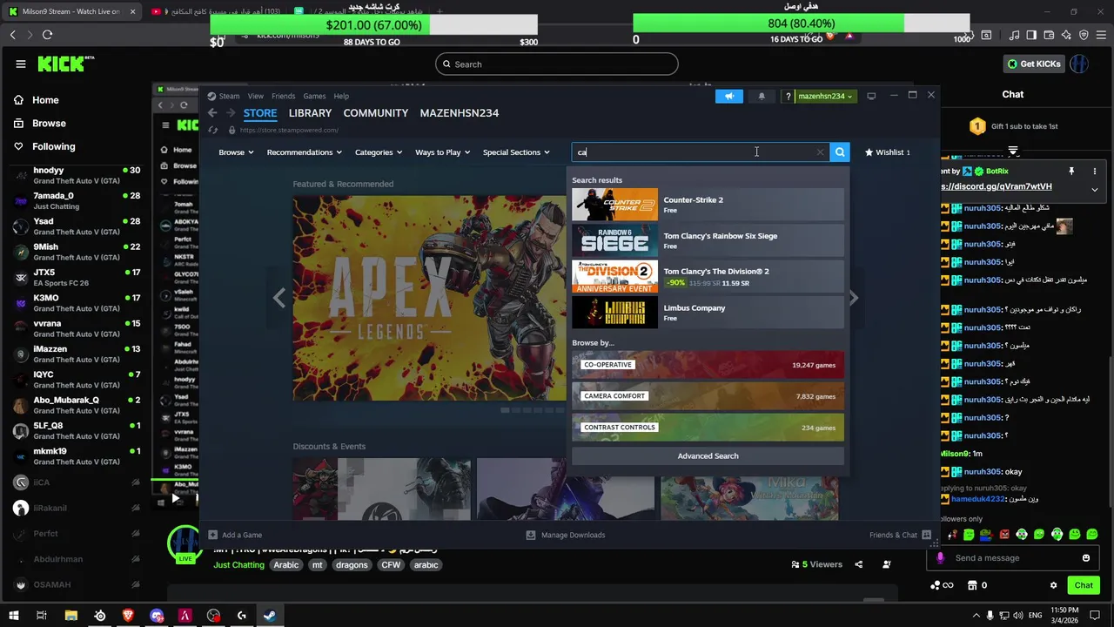
Task: Open Kick shop icon below chat
Action: (973, 586)
